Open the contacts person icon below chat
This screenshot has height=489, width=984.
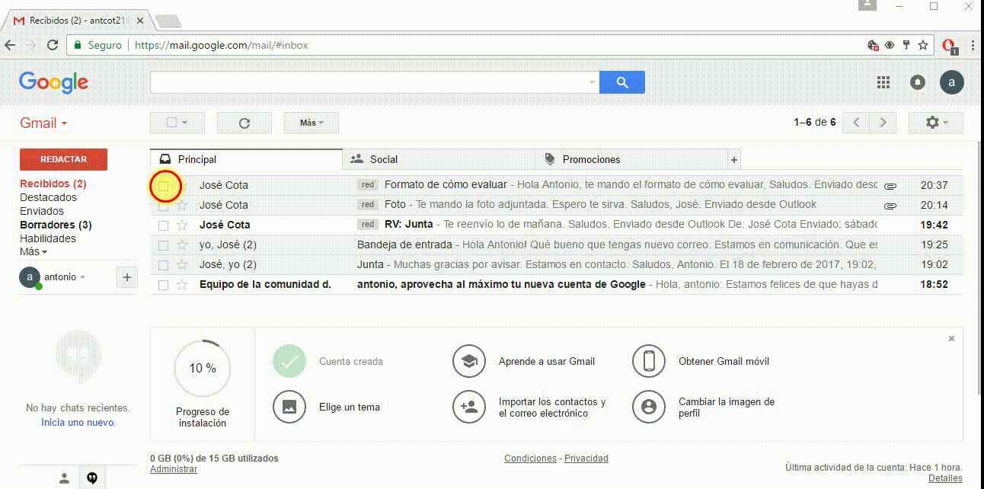[65, 478]
